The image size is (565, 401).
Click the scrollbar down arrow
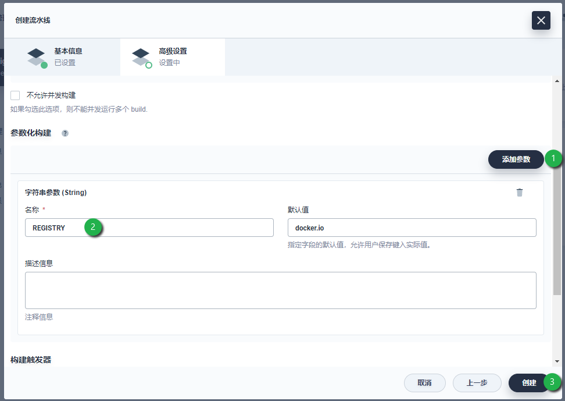[x=557, y=361]
